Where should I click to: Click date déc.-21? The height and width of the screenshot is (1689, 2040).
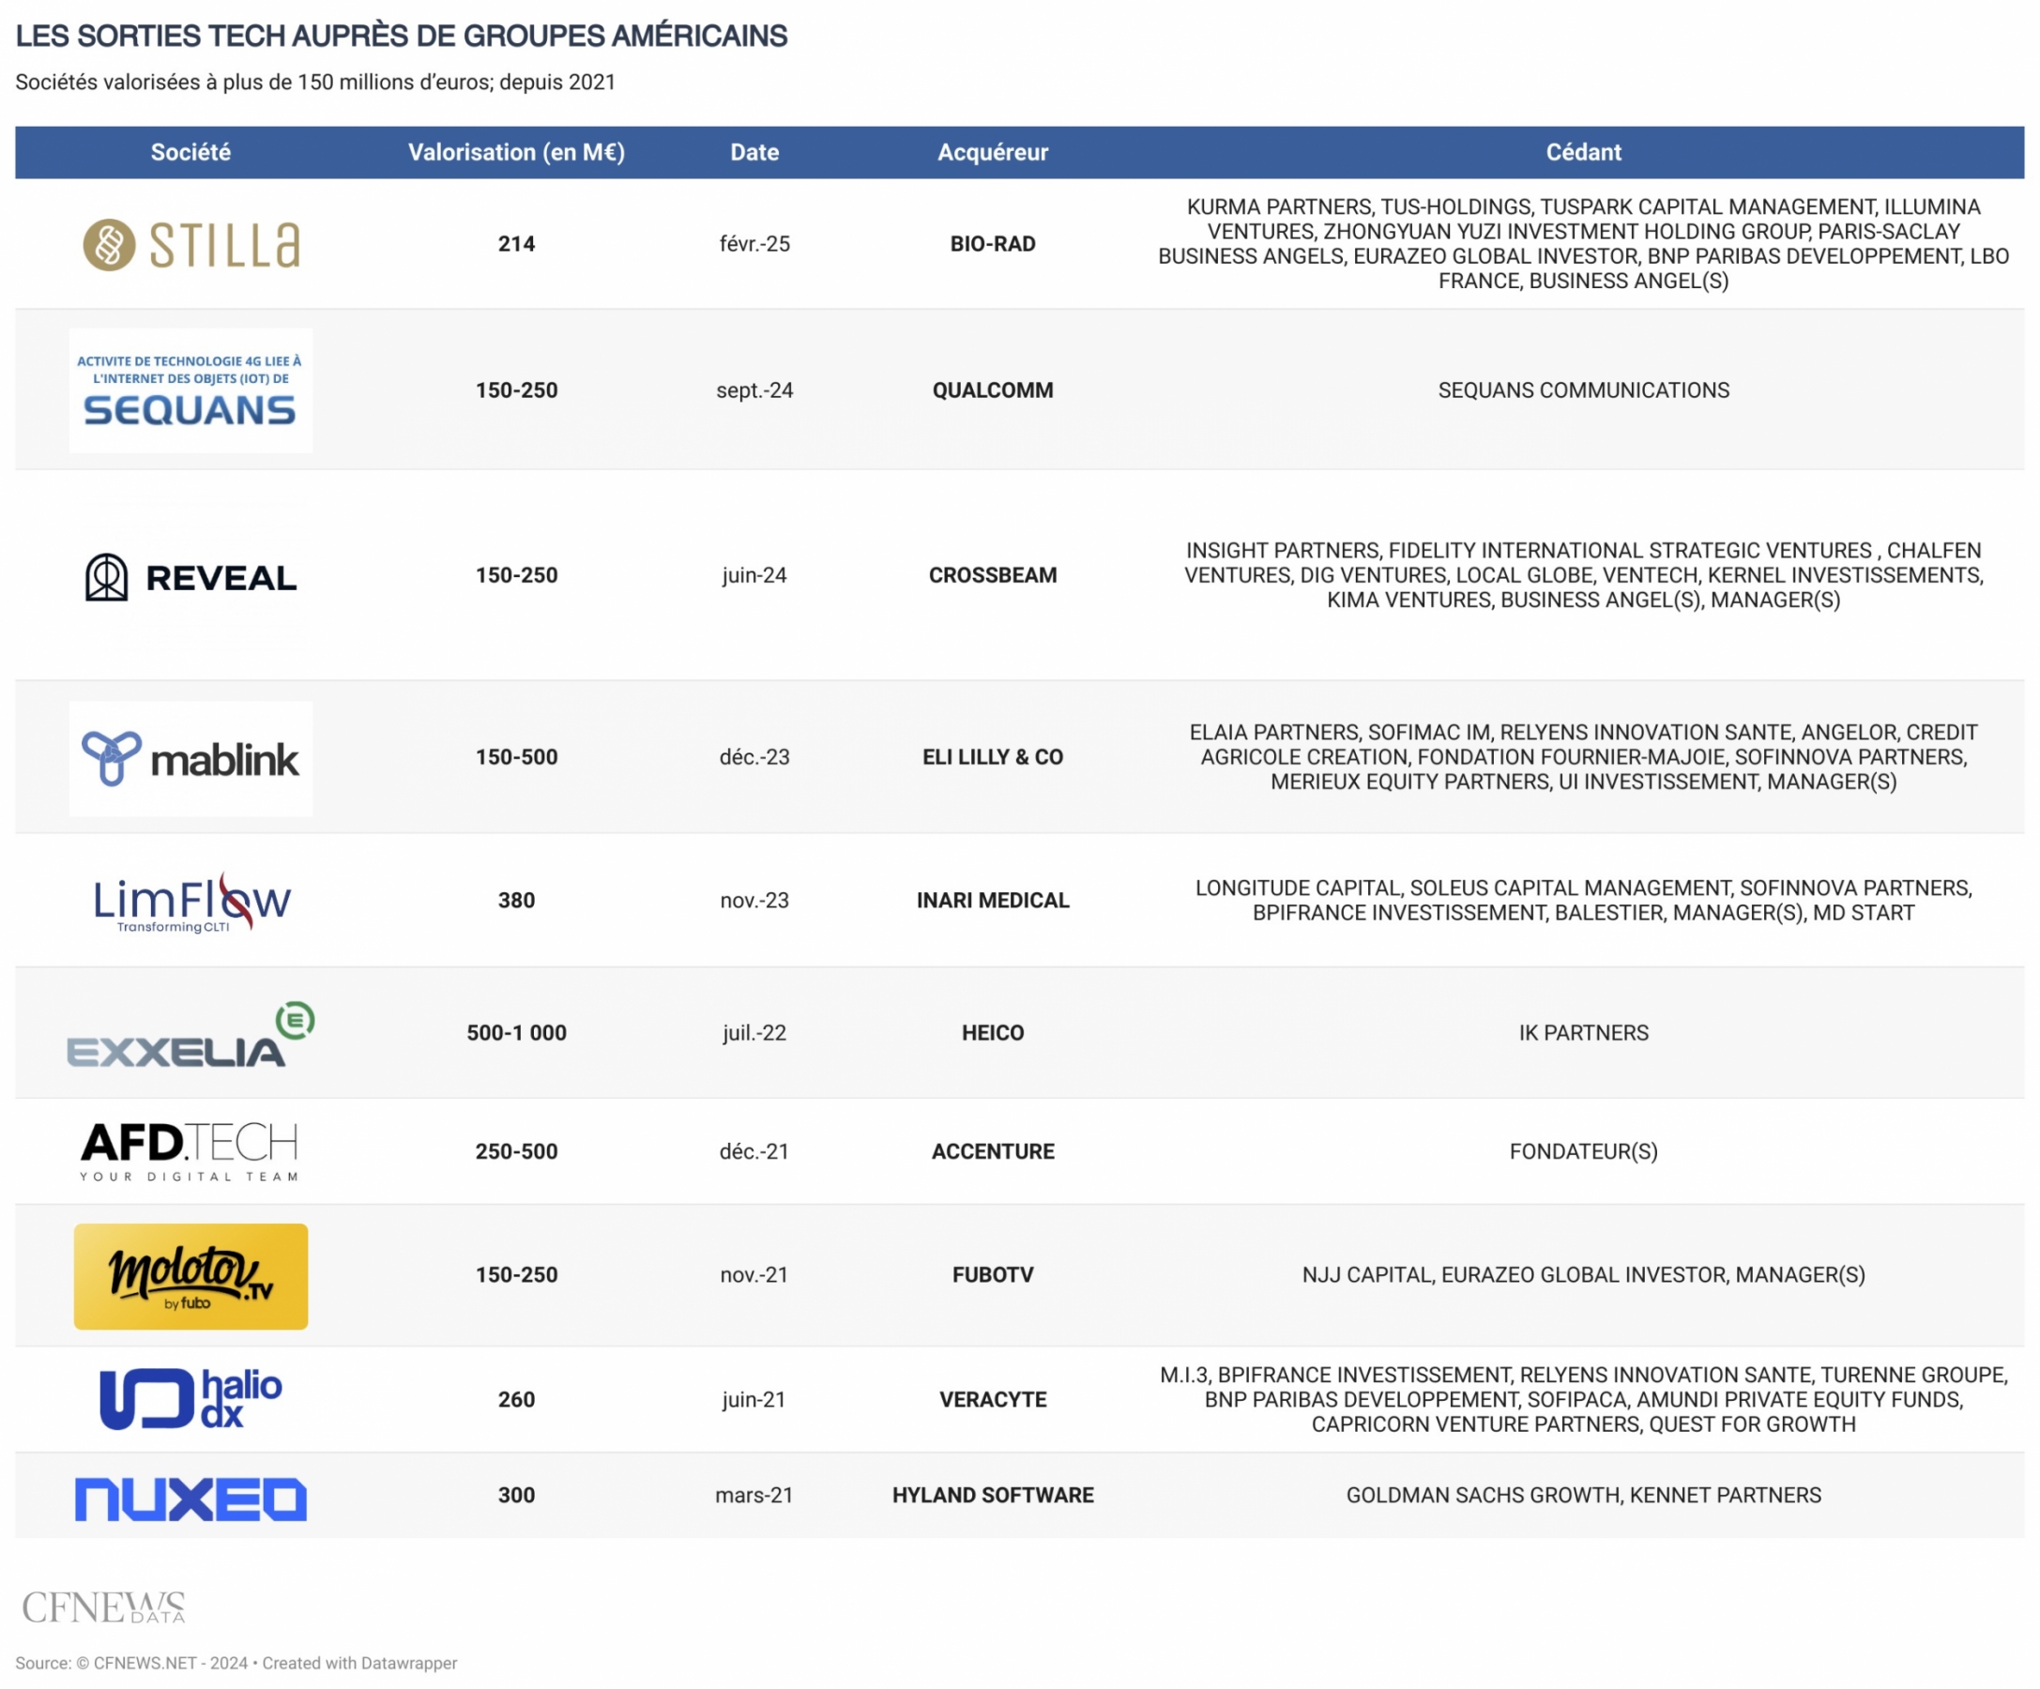tap(754, 1151)
